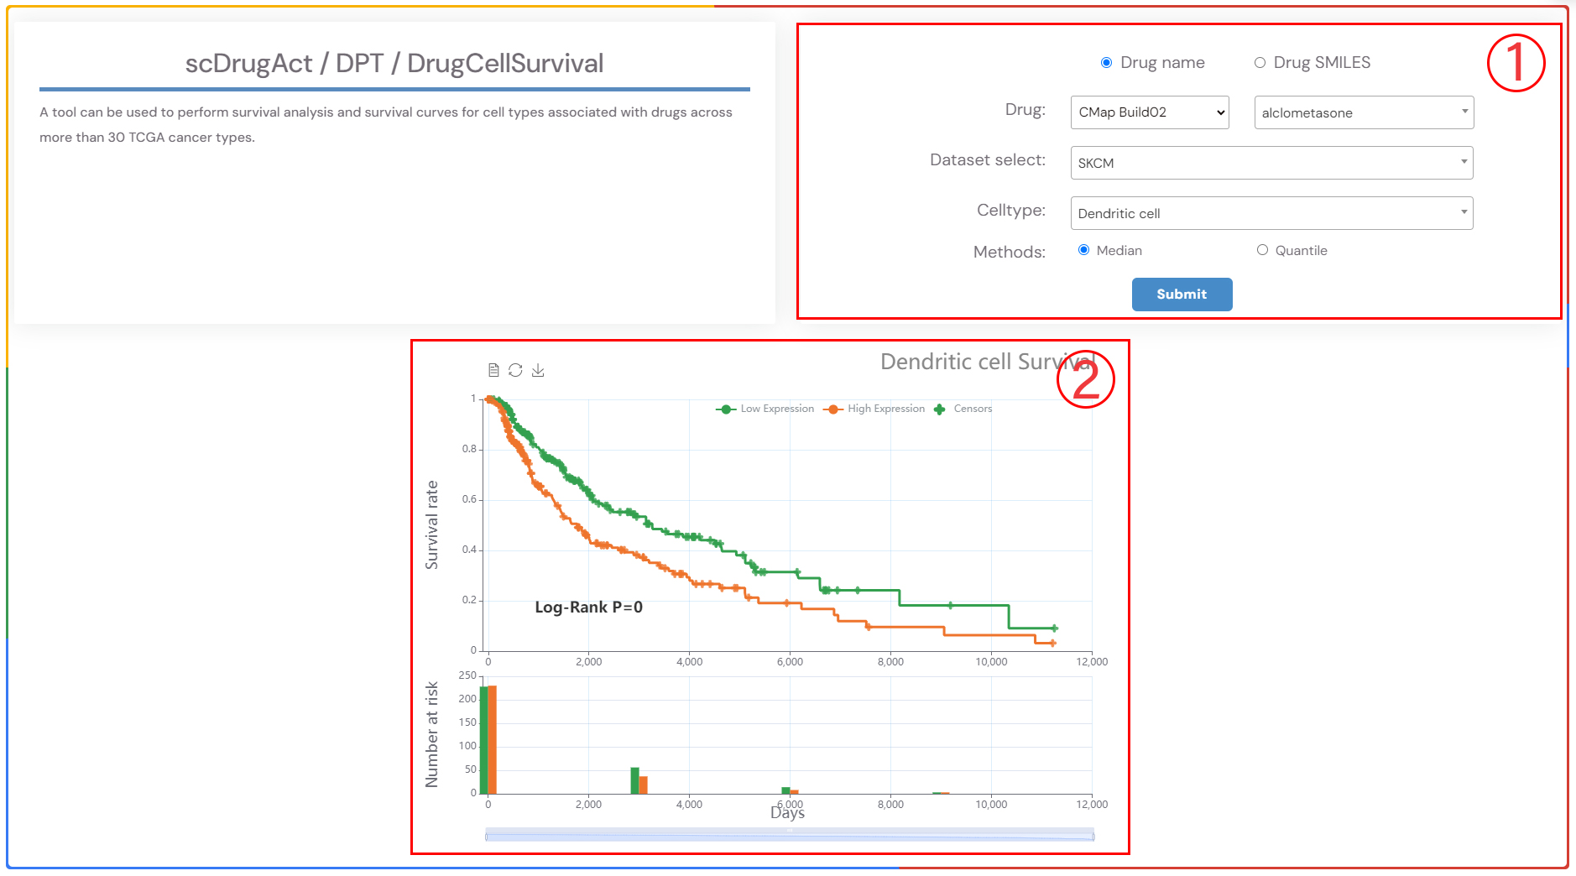Download the chart as image
Viewport: 1576px width, 876px height.
pos(538,370)
